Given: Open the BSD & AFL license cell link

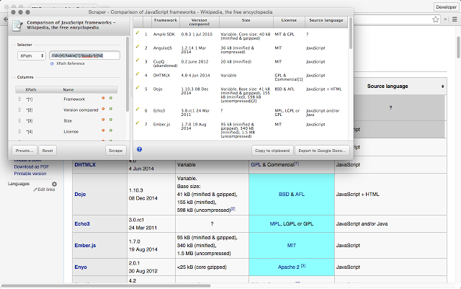Looking at the screenshot, I should point(291,195).
